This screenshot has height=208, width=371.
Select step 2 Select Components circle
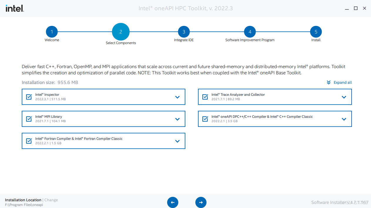coord(121,32)
